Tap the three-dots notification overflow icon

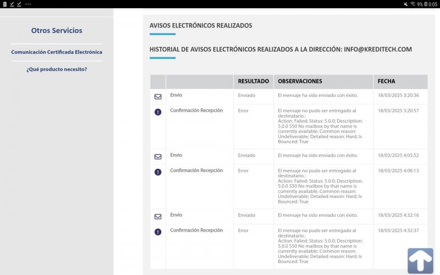pyautogui.click(x=28, y=4)
